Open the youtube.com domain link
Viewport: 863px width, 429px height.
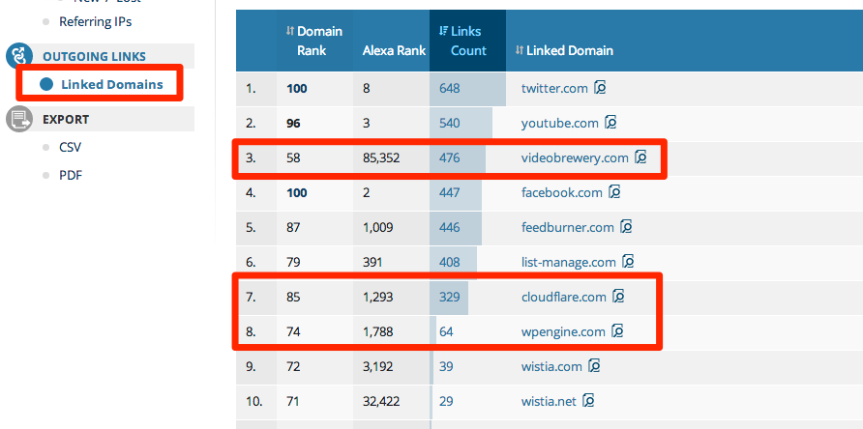(560, 124)
